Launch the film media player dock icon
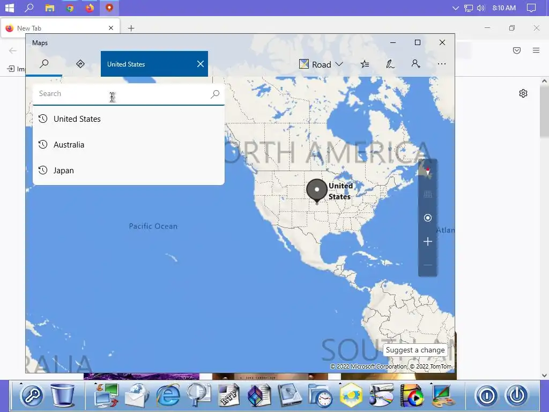The width and height of the screenshot is (549, 412). 412,395
